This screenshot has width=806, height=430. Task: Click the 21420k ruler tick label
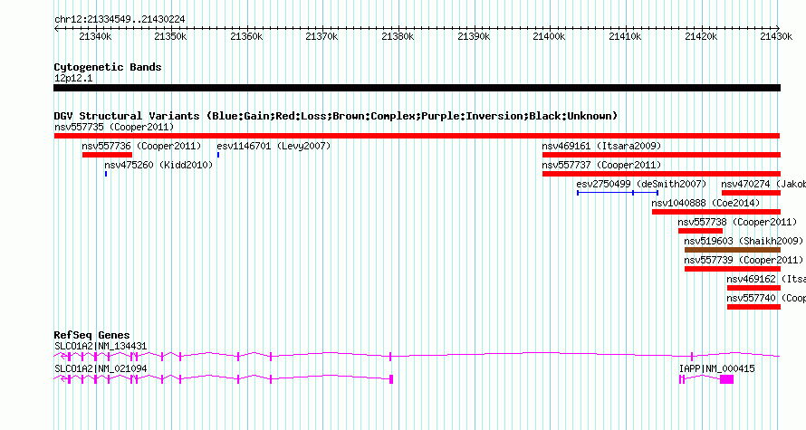701,36
